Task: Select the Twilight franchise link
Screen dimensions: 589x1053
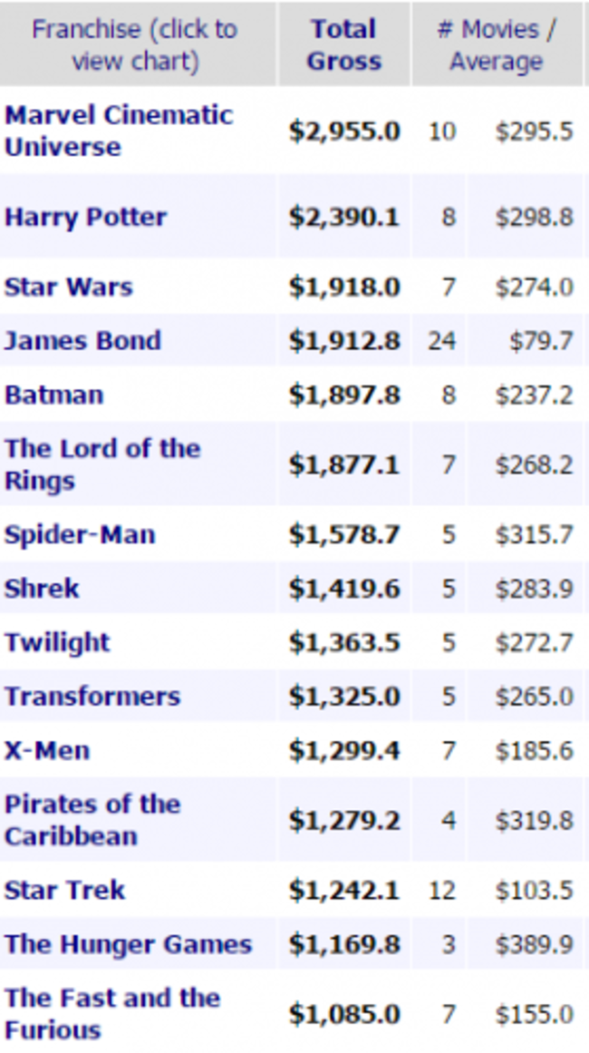Action: tap(57, 643)
